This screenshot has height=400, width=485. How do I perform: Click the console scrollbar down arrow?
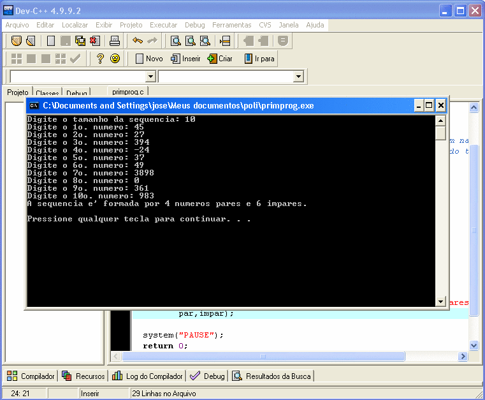tap(440, 302)
